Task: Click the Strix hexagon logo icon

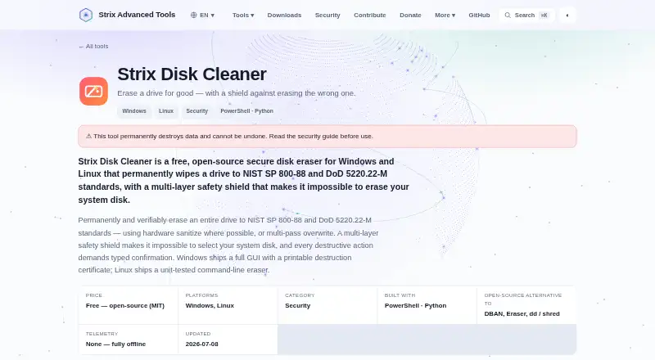Action: coord(86,15)
